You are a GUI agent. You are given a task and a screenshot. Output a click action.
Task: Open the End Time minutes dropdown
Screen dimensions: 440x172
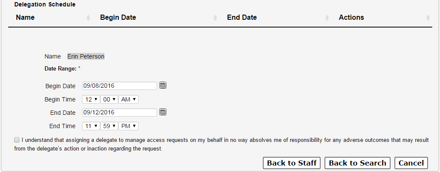[109, 126]
